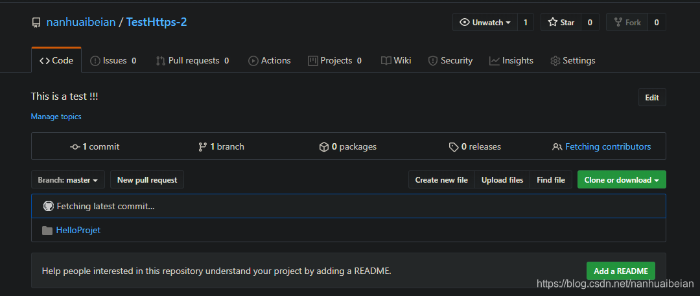The image size is (700, 296).
Task: View the 1 branch list
Action: [222, 146]
